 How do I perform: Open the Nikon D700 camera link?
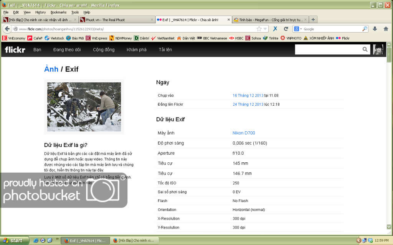pyautogui.click(x=244, y=133)
